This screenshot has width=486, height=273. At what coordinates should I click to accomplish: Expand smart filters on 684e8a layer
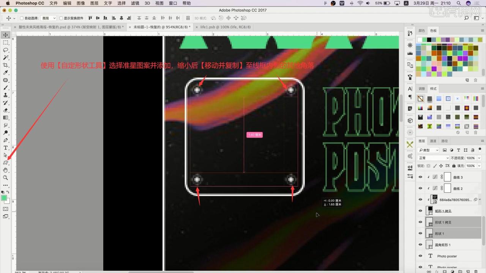[x=480, y=199]
